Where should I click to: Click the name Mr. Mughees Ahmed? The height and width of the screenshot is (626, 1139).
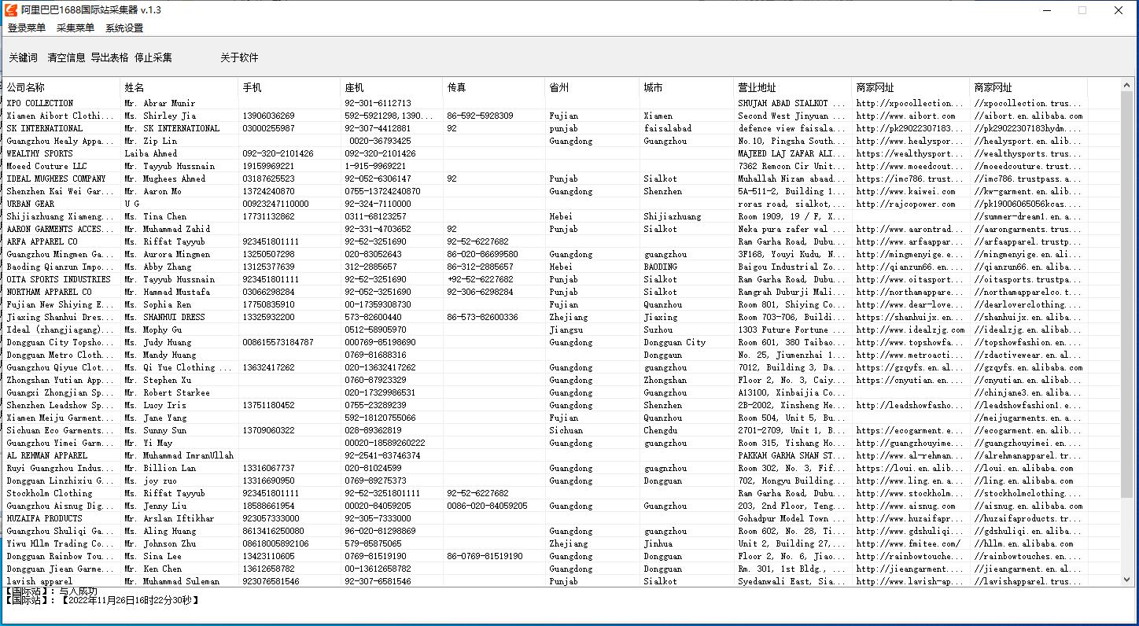pos(164,179)
